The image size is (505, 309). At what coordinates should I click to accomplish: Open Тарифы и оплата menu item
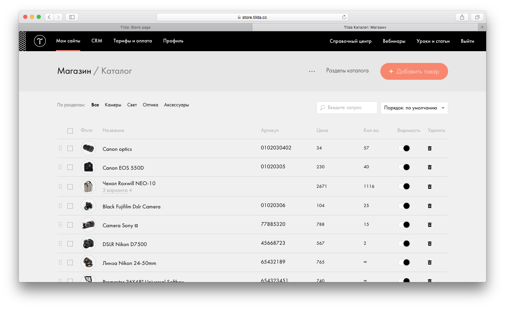point(133,41)
